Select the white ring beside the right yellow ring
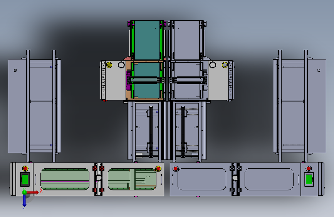Viewport: 334px width, 217px height. pyautogui.click(x=213, y=65)
